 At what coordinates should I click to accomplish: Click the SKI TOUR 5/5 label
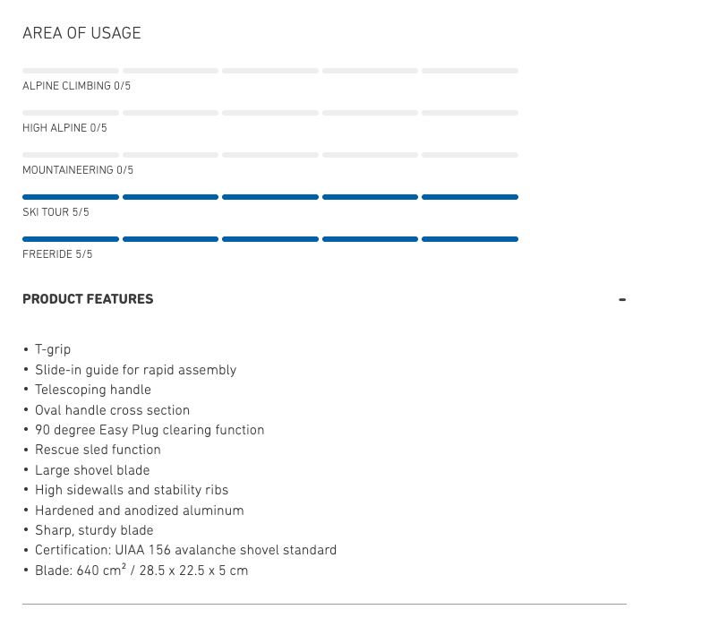coord(56,212)
